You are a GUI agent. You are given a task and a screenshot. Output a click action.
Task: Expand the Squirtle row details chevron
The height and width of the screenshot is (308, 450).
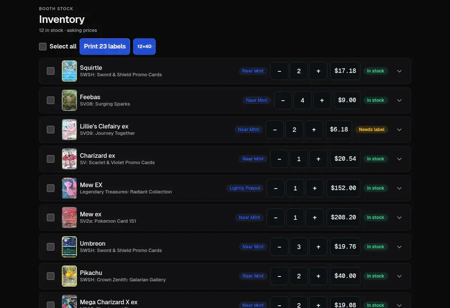[399, 71]
